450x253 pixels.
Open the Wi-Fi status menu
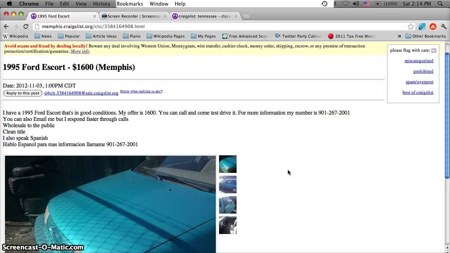pyautogui.click(x=345, y=4)
